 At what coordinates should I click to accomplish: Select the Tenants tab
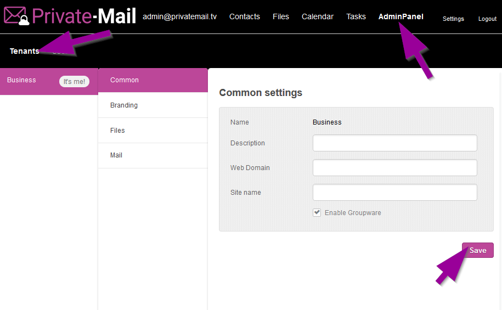point(24,51)
